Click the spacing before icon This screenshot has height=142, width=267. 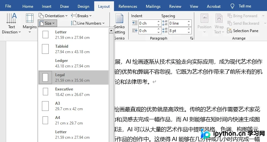point(165,23)
